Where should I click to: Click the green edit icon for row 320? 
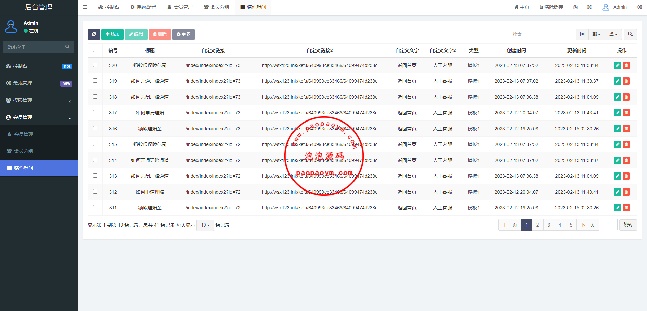(617, 65)
